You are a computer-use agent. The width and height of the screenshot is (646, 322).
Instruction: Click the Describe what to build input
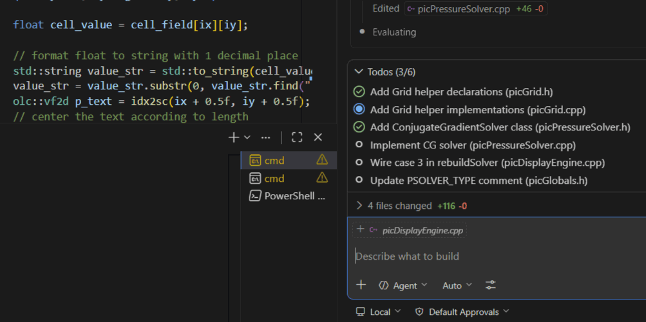pos(489,256)
